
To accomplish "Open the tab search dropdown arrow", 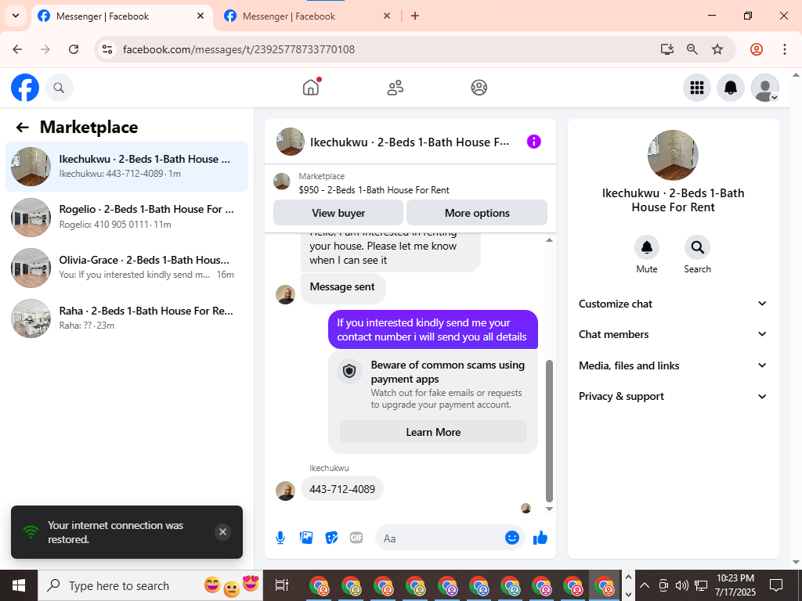I will [16, 16].
